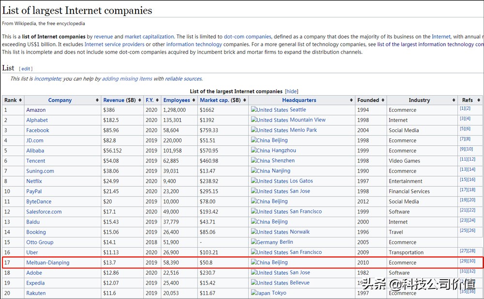Click the Amazon company link
The height and width of the screenshot is (299, 484).
coord(36,110)
